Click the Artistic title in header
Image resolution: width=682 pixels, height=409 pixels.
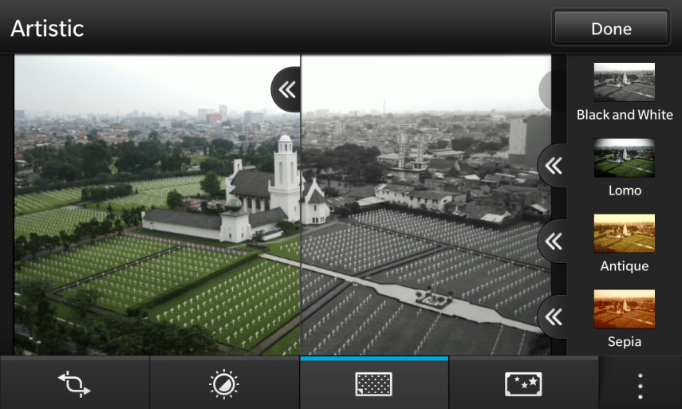47,29
